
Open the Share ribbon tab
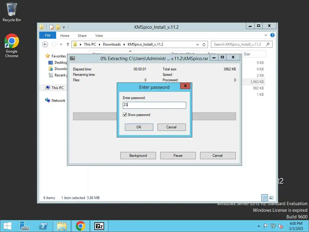point(82,36)
